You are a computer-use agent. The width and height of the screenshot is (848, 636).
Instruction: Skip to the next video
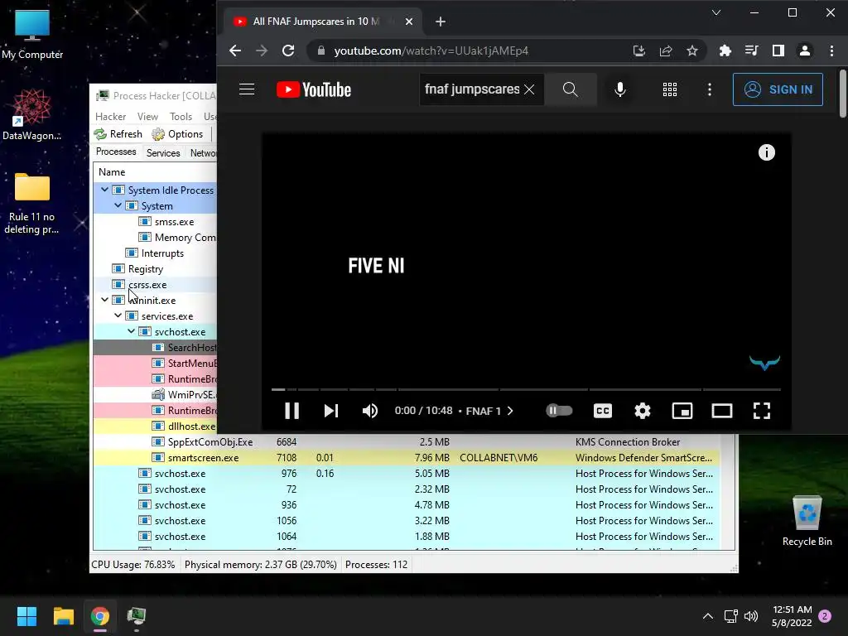coord(331,411)
